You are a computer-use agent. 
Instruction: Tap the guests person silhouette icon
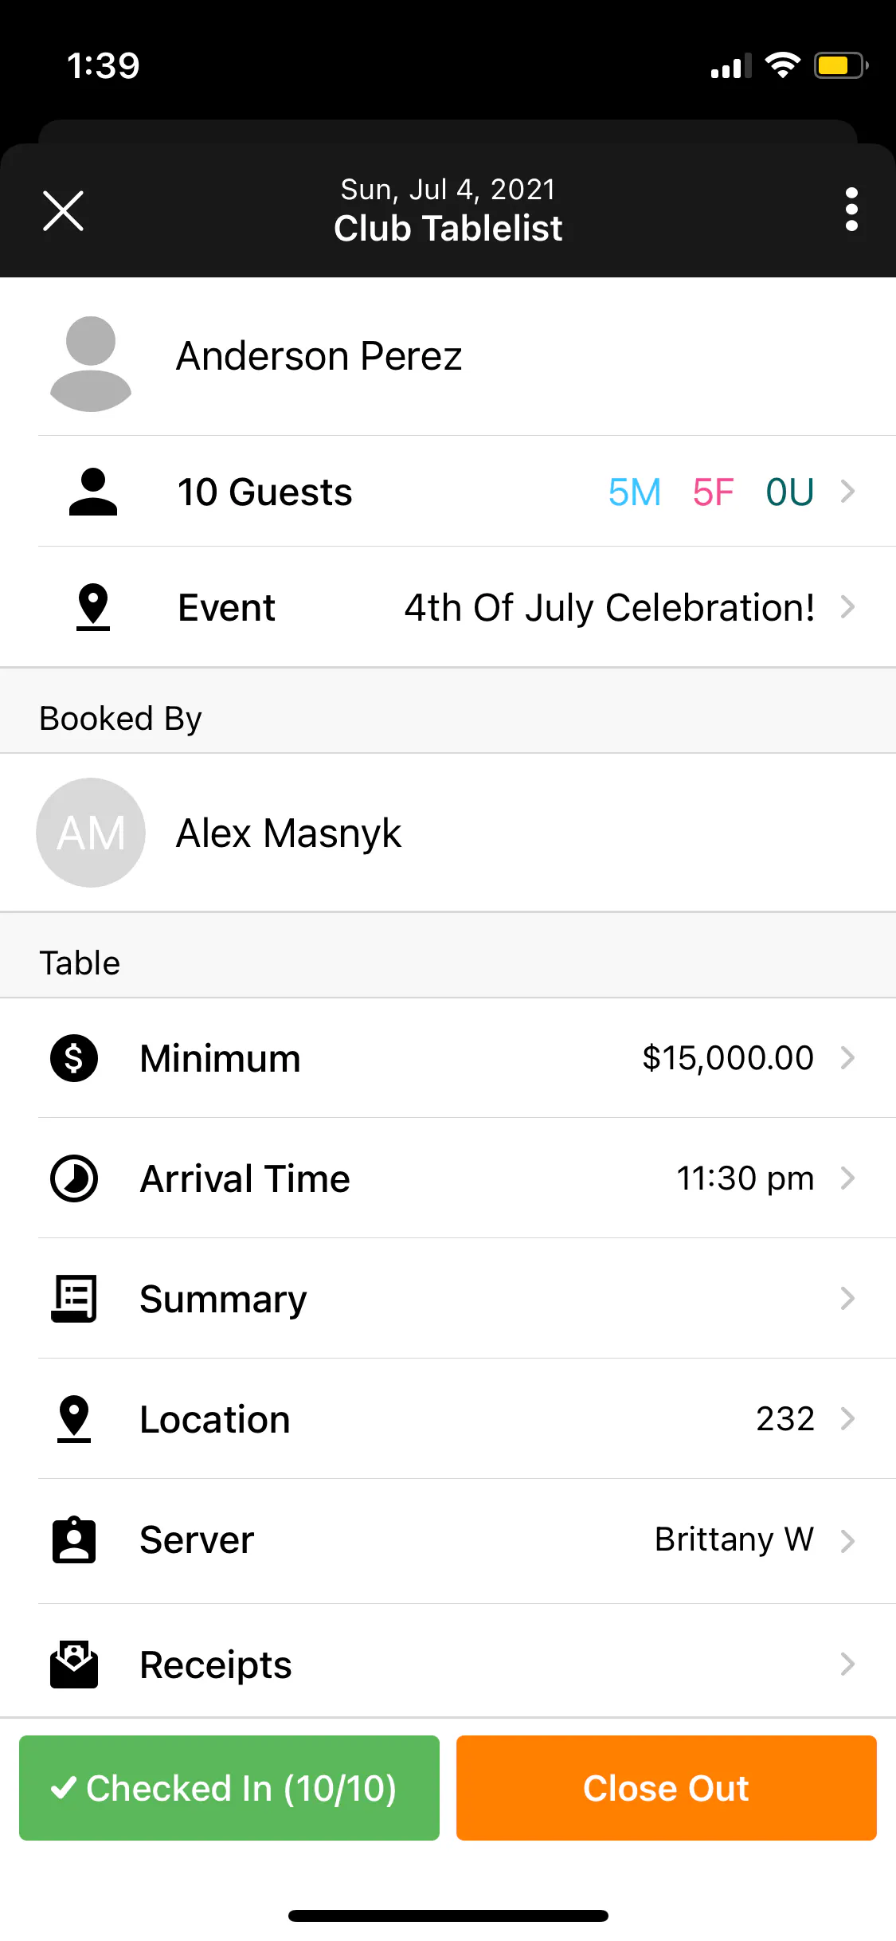coord(93,492)
